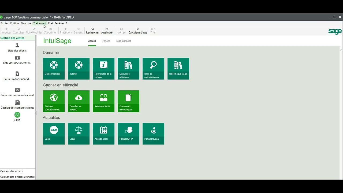This screenshot has width=343, height=193.
Task: Open the Base de connaissances tile
Action: (153, 69)
